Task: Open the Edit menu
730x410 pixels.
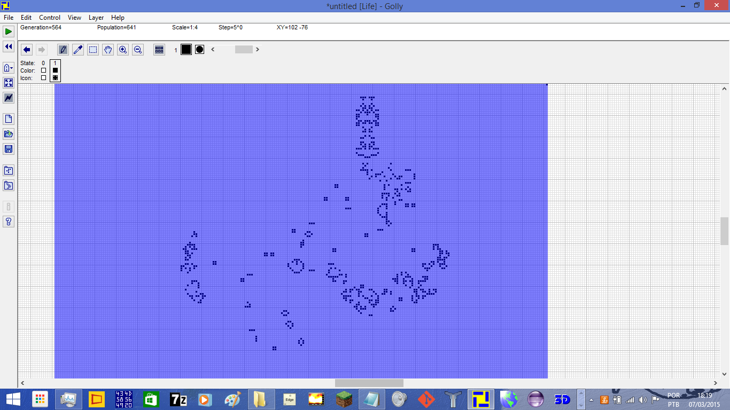Action: click(x=26, y=18)
